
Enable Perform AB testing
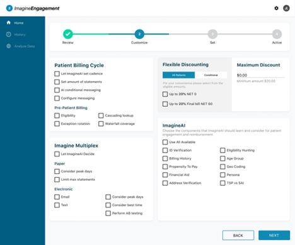[x=108, y=214]
